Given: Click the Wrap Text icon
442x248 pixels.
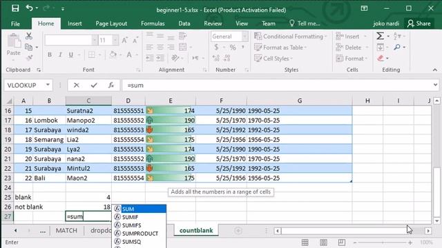Looking at the screenshot, I should [x=182, y=36].
